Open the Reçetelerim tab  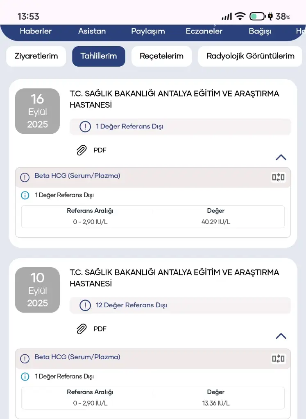click(161, 56)
